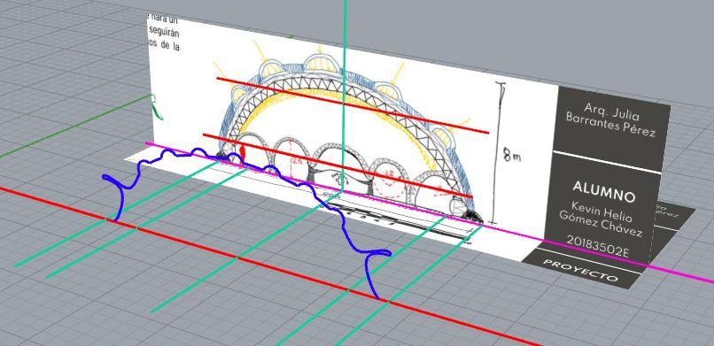Screen dimensions: 714x346
Task: Click the green squiggle on image edge
Action: point(156,107)
